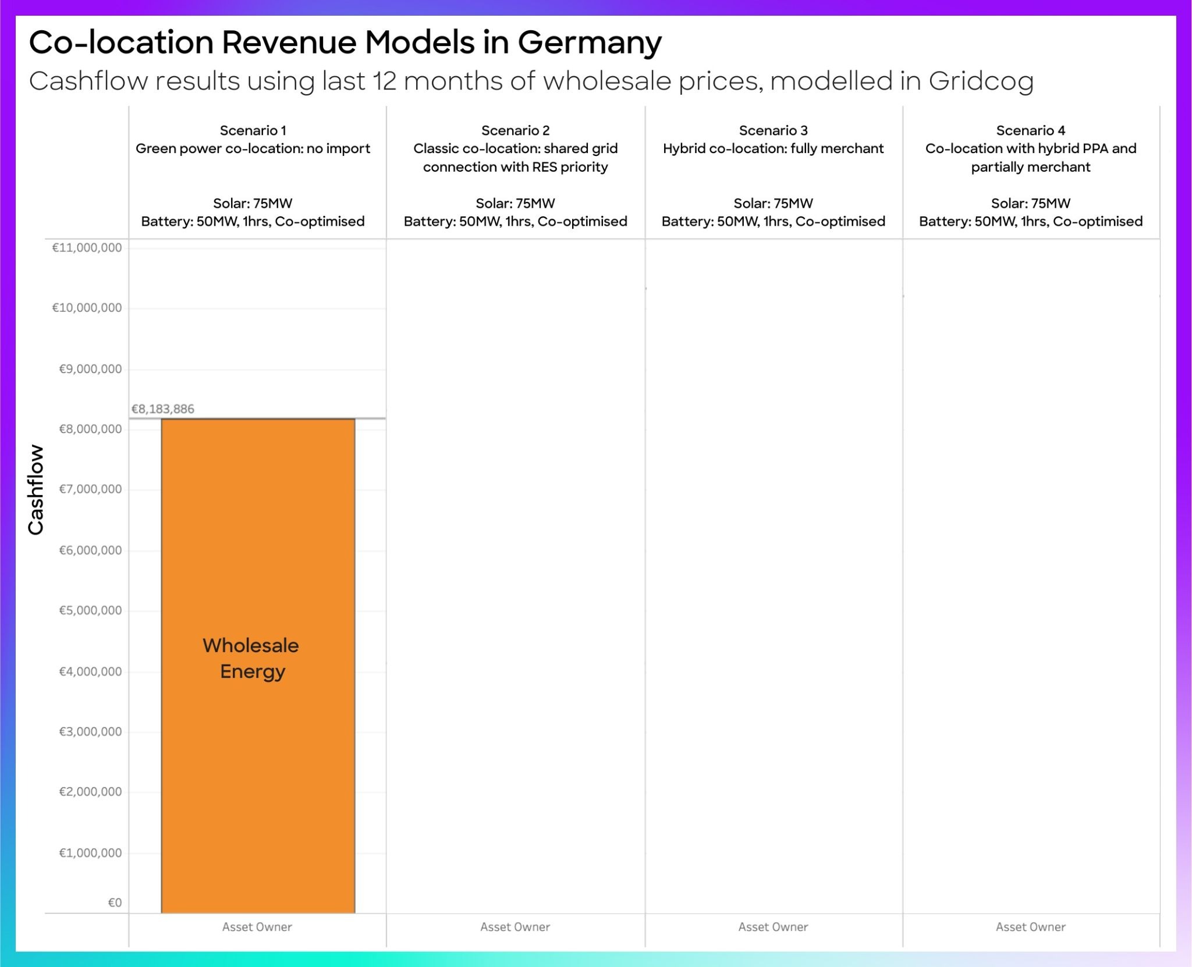Select the Scenario 4 column header
The height and width of the screenshot is (967, 1192).
click(x=1030, y=130)
